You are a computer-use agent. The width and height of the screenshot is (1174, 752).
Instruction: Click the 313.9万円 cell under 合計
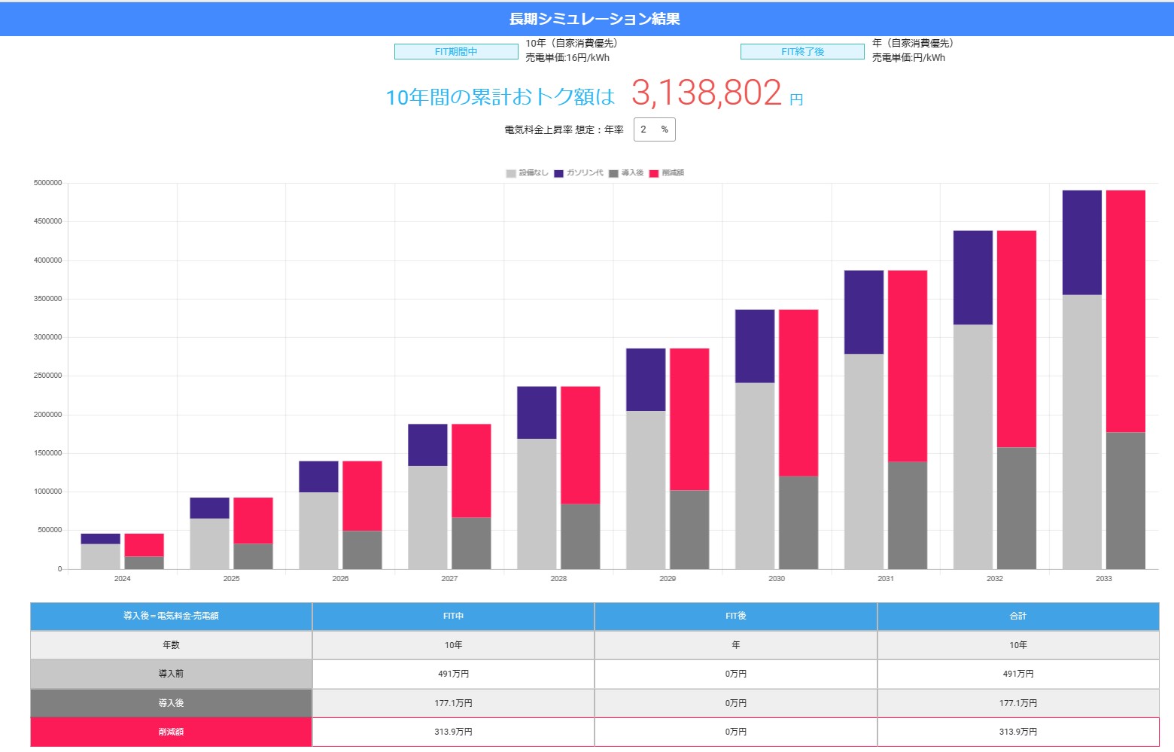pyautogui.click(x=1018, y=732)
